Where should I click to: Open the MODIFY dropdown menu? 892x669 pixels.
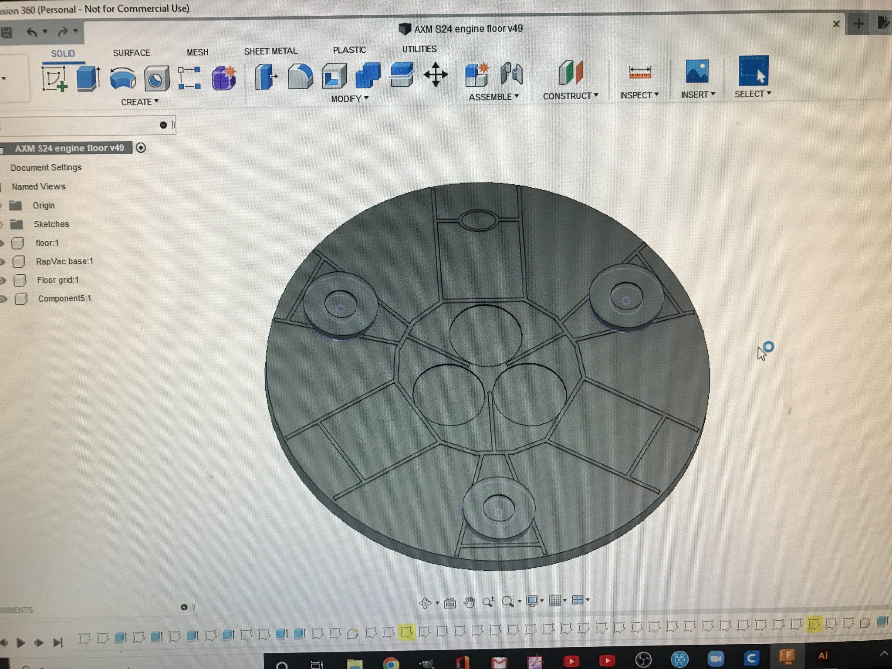click(x=349, y=99)
